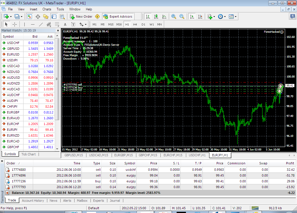This screenshot has width=297, height=213.
Task: Switch timeframe to W1
Action: click(152, 24)
